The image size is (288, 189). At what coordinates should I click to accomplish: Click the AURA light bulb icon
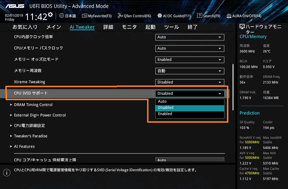pos(229,16)
